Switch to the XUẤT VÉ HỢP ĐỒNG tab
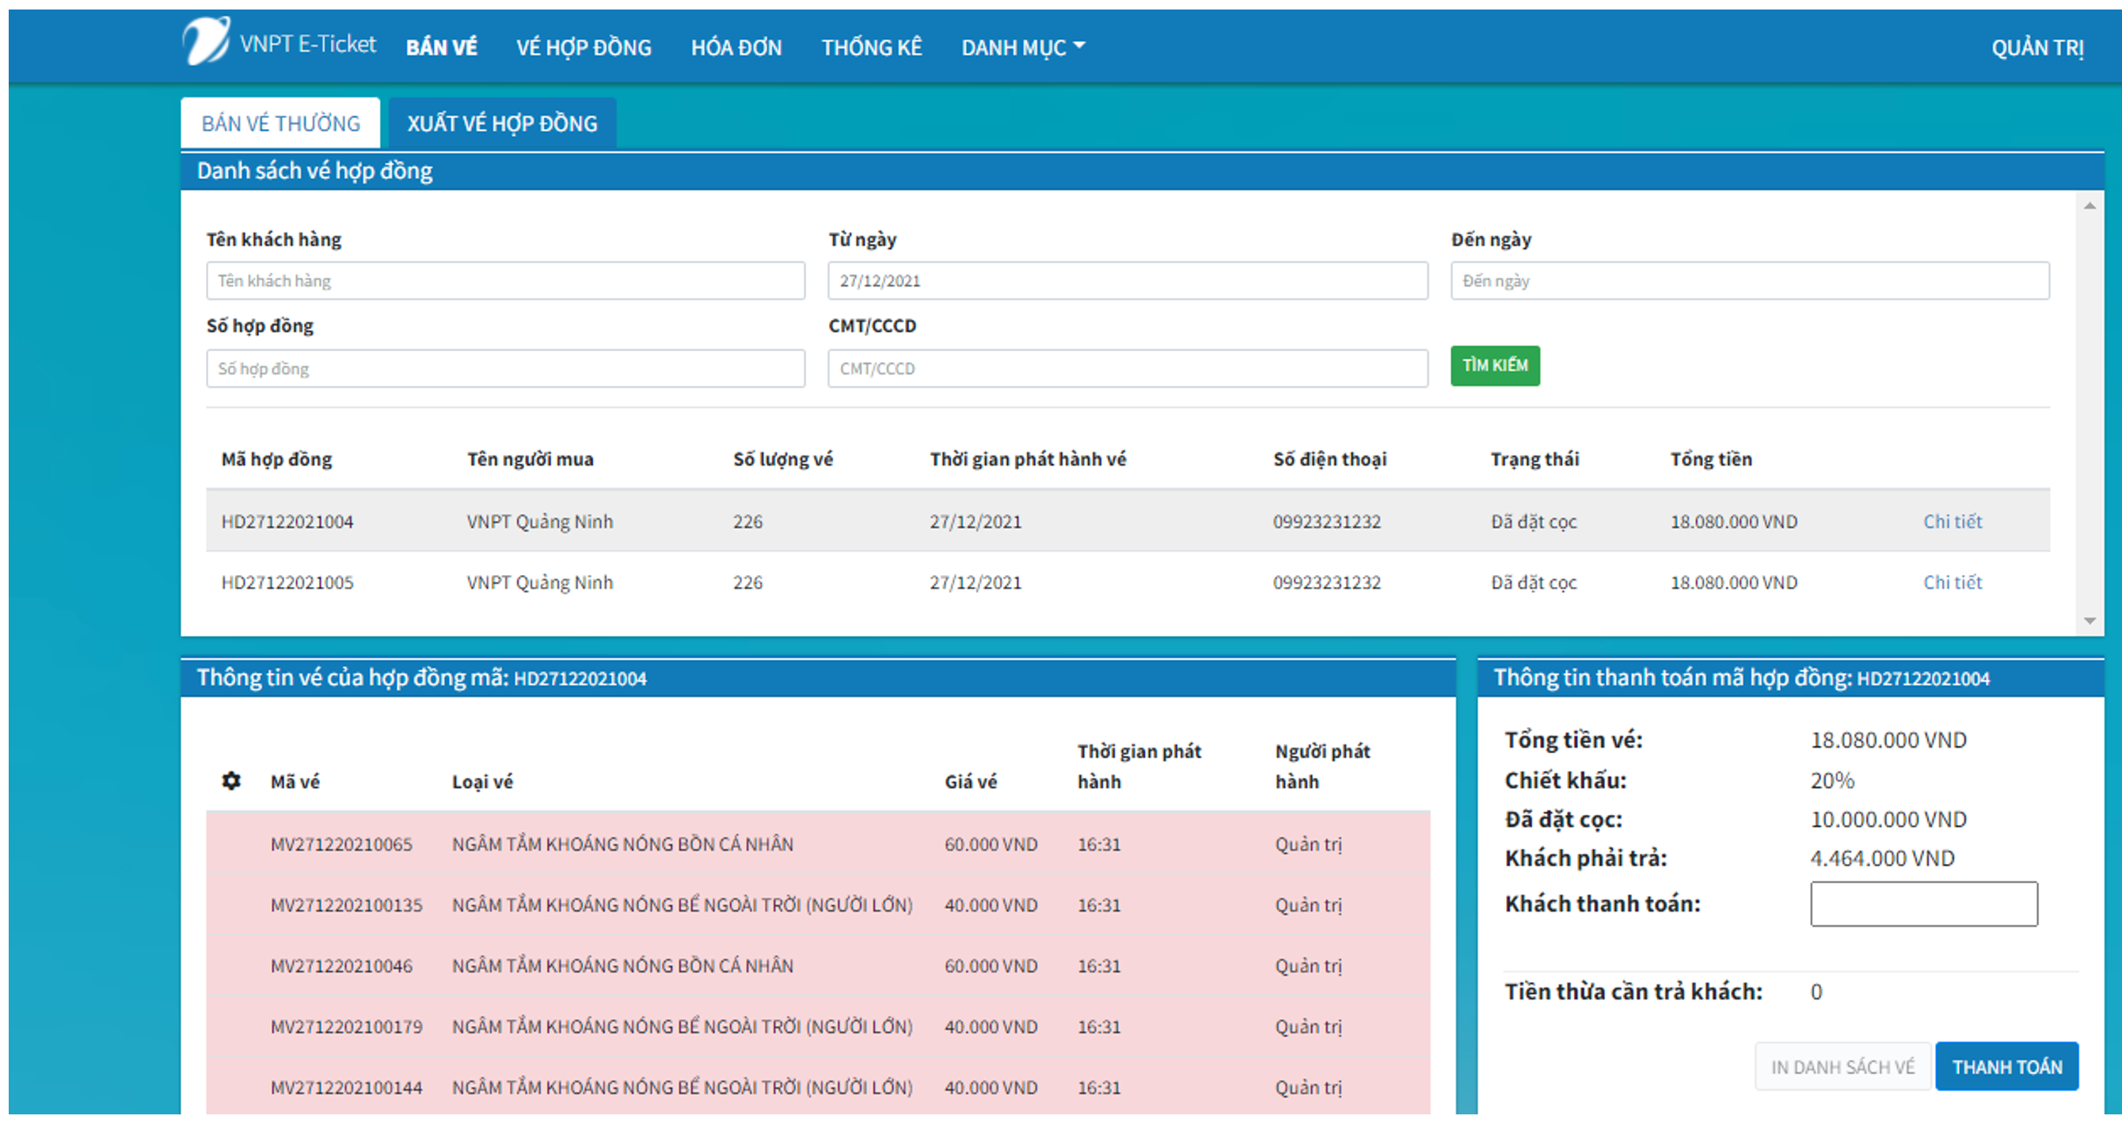Image resolution: width=2122 pixels, height=1131 pixels. (x=502, y=123)
